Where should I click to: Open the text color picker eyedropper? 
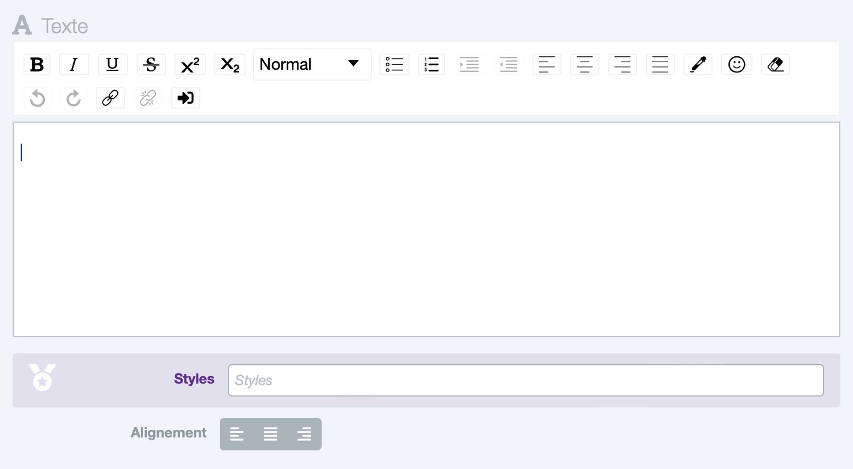tap(698, 64)
